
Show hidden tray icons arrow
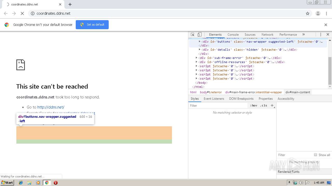[x=289, y=183]
